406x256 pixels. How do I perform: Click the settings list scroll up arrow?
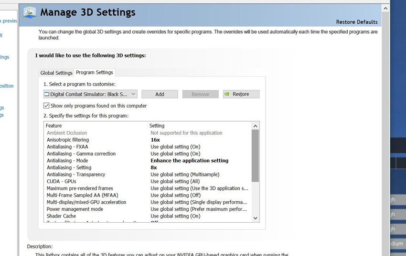tap(256, 126)
